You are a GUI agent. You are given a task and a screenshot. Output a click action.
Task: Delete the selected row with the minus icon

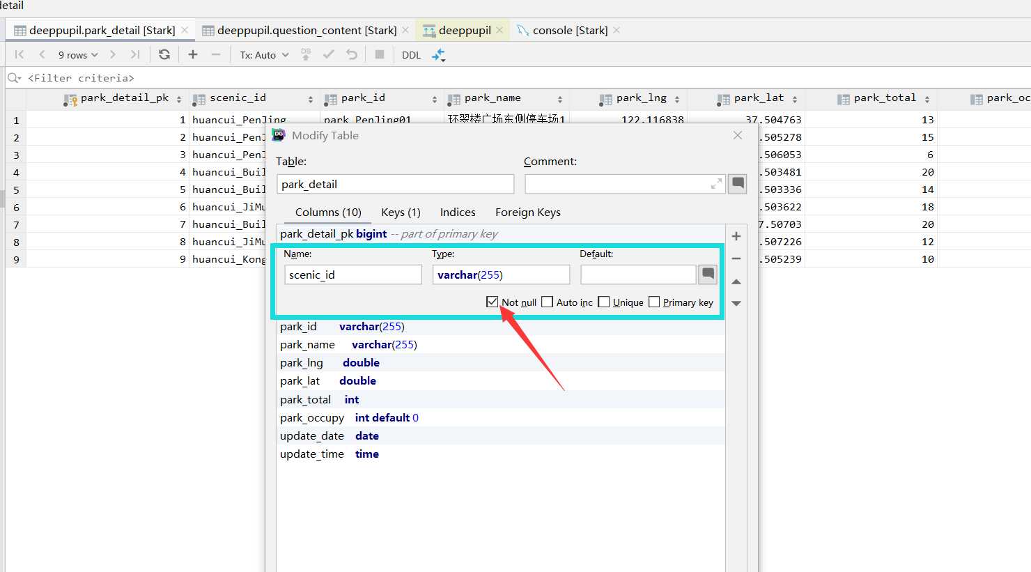point(216,54)
